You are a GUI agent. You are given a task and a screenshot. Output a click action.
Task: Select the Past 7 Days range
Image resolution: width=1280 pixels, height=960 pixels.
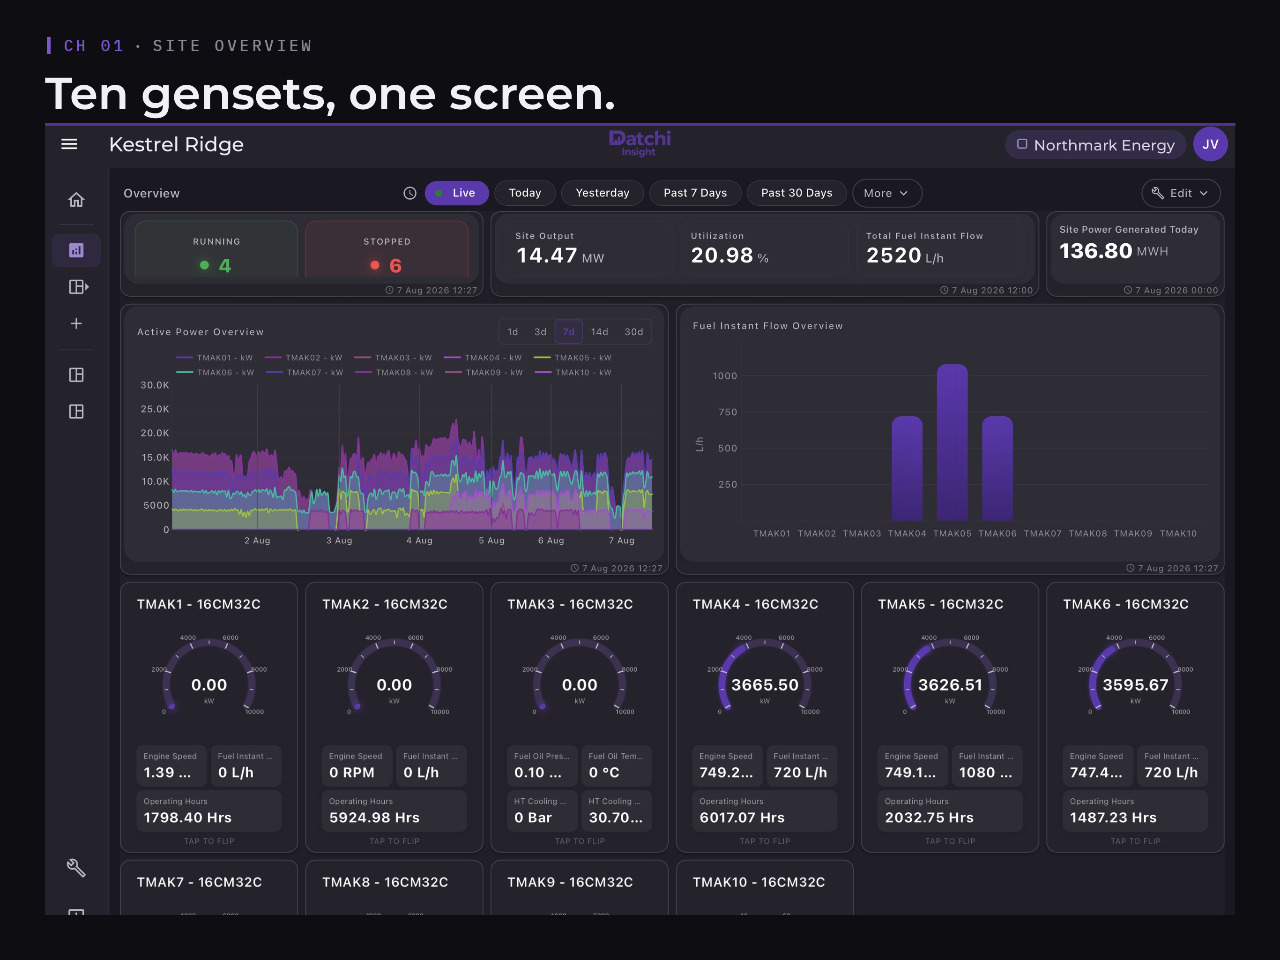tap(695, 193)
